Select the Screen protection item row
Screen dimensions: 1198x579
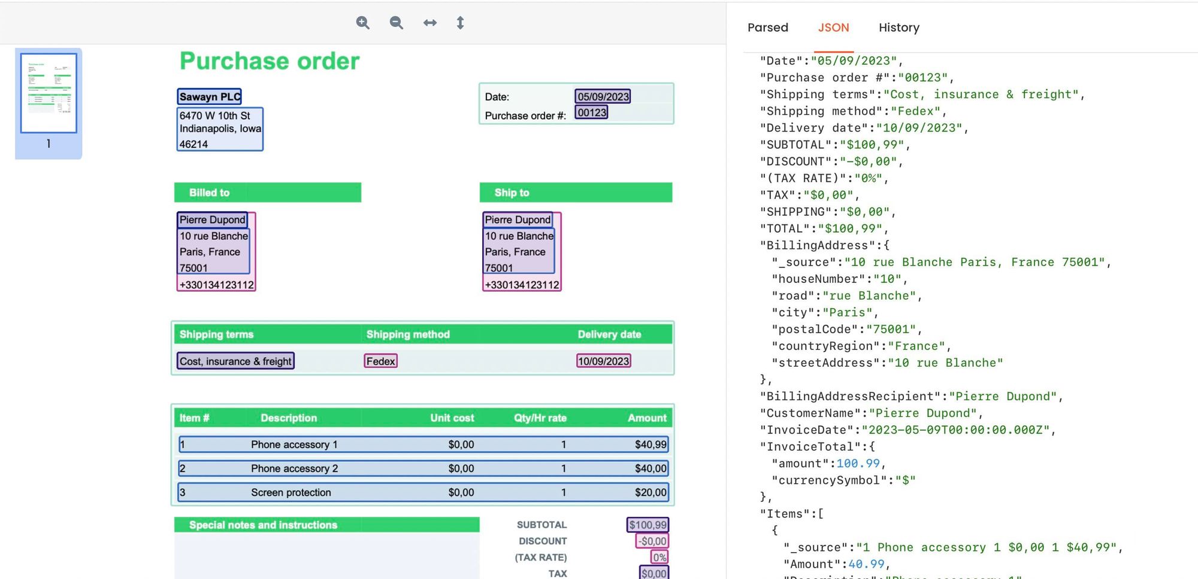[x=423, y=492]
